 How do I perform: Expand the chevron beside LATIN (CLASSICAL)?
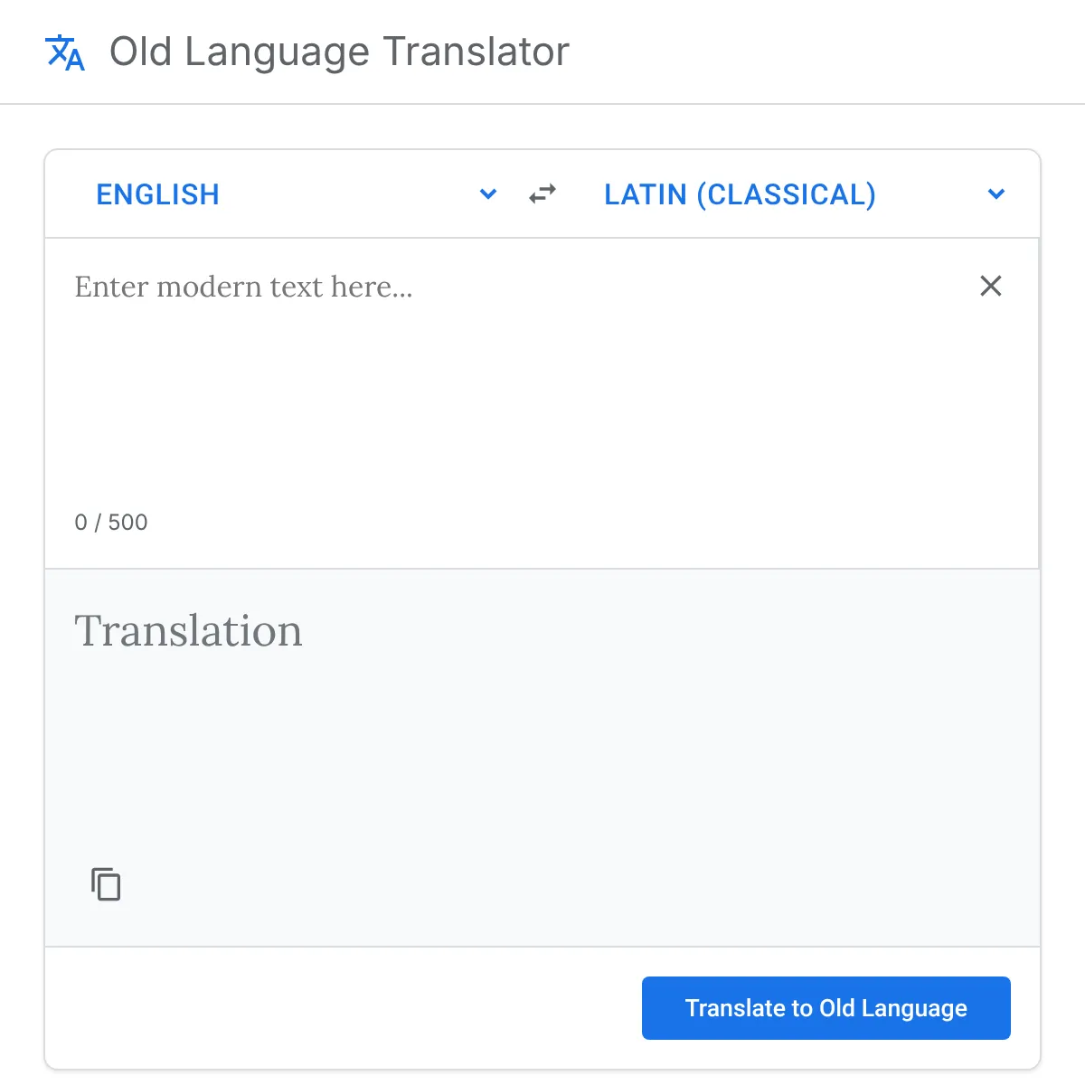(996, 194)
